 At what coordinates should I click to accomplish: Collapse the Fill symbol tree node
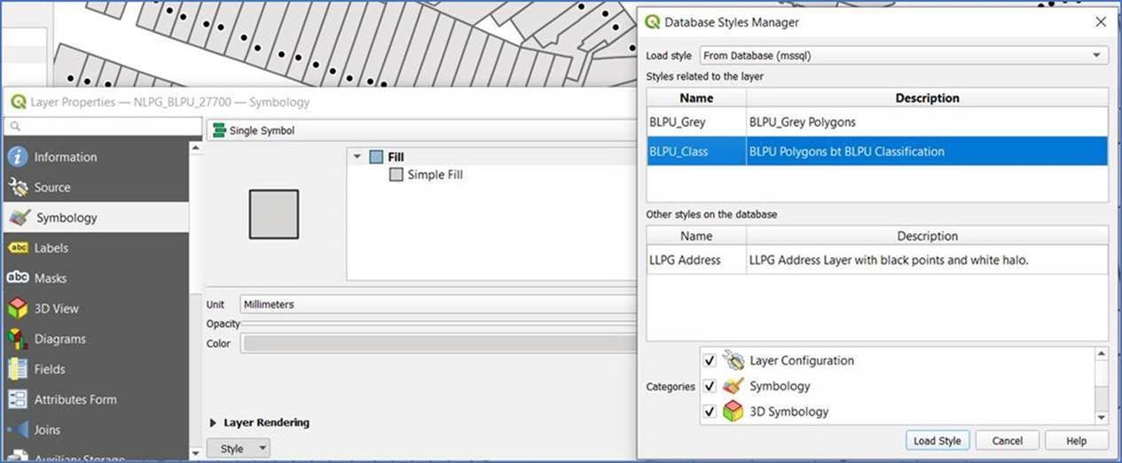pyautogui.click(x=357, y=157)
